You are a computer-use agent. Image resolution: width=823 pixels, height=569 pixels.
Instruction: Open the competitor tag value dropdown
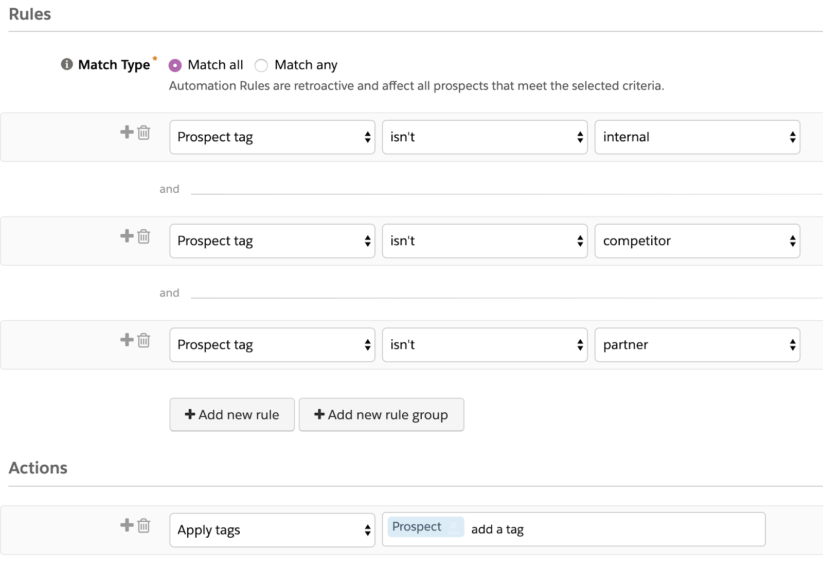[697, 241]
